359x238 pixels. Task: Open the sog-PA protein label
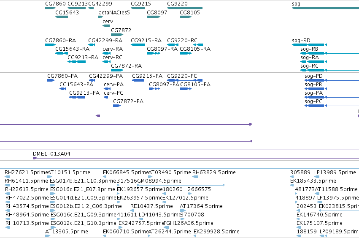(314, 93)
